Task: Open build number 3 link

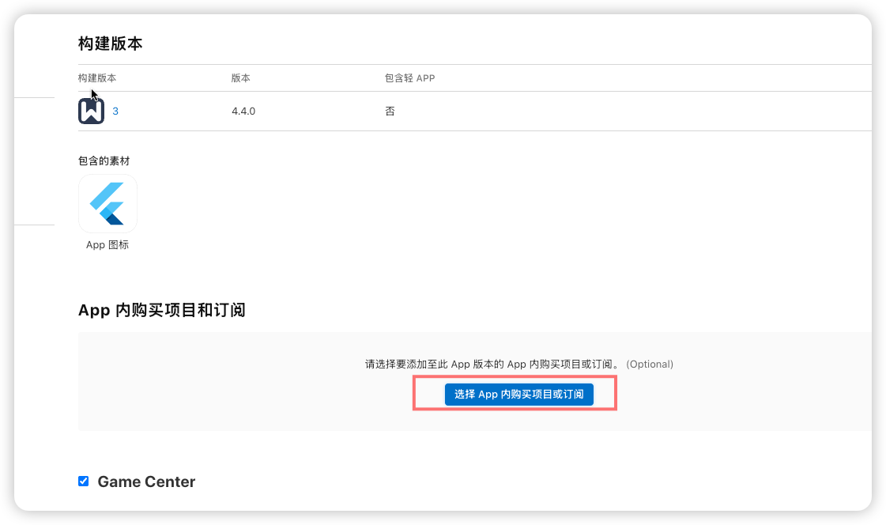Action: (x=115, y=111)
